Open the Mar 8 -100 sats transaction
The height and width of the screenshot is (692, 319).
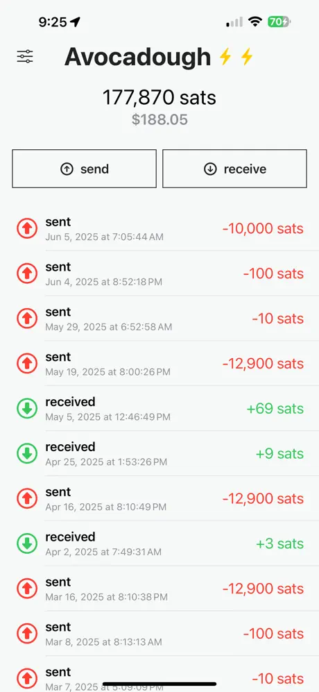coord(159,634)
